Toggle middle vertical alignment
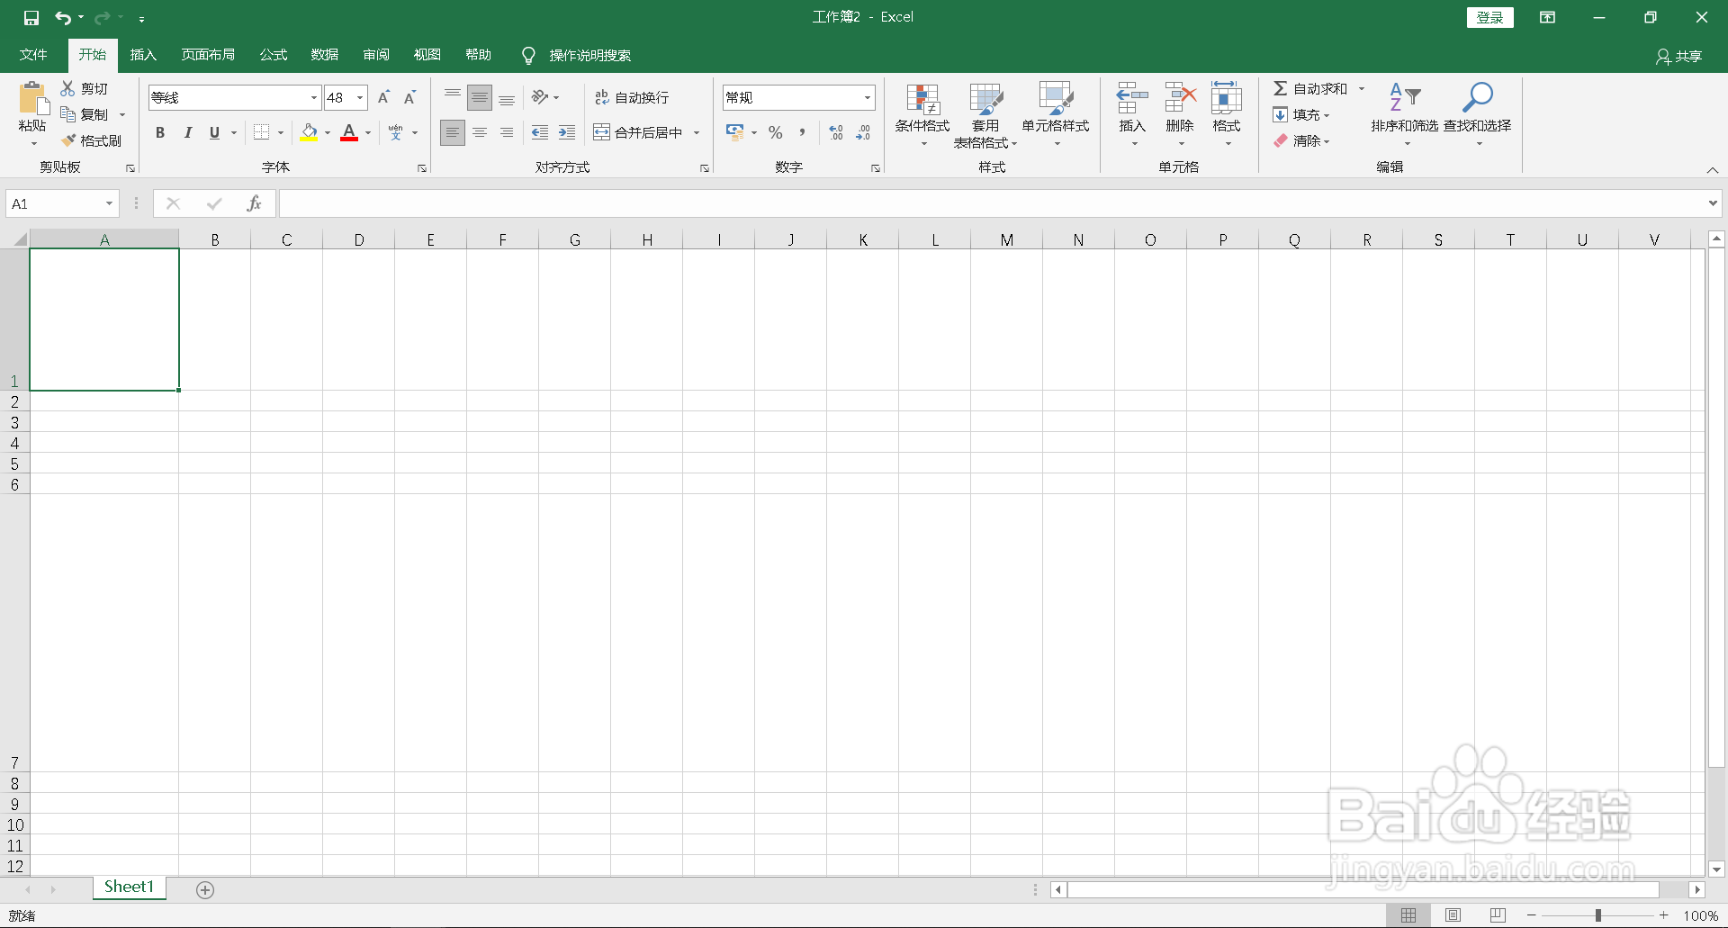 (480, 97)
